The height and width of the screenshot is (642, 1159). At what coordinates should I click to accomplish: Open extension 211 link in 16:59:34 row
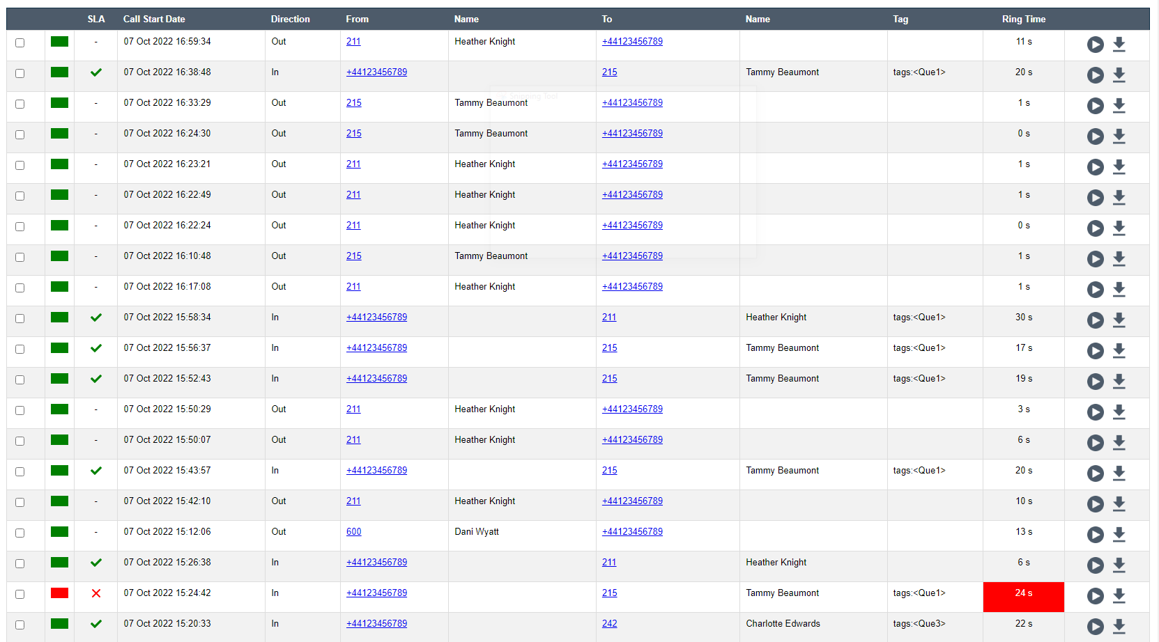353,41
